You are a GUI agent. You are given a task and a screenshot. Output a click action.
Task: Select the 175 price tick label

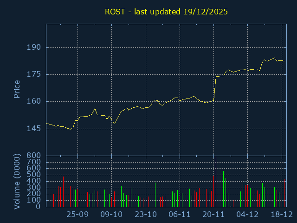click(34, 74)
